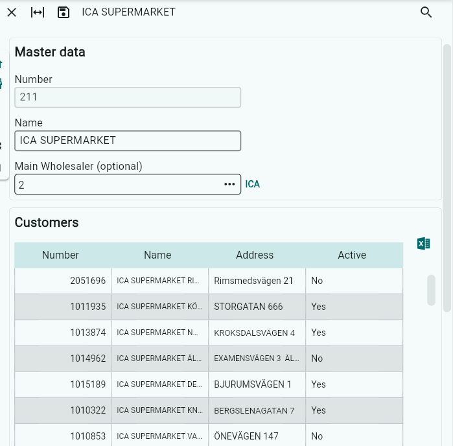Image resolution: width=453 pixels, height=446 pixels.
Task: Click Active value in row 1011935
Action: [318, 307]
